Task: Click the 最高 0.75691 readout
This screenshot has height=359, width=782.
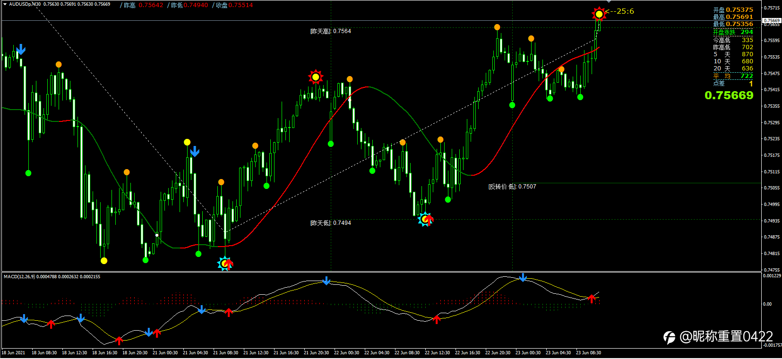Action: point(733,17)
